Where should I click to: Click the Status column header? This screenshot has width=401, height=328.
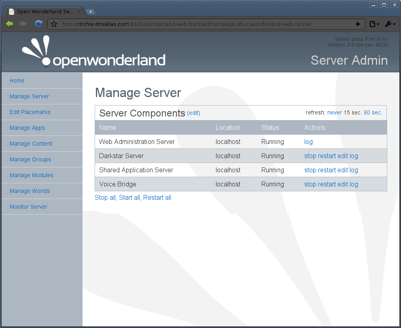(x=270, y=127)
